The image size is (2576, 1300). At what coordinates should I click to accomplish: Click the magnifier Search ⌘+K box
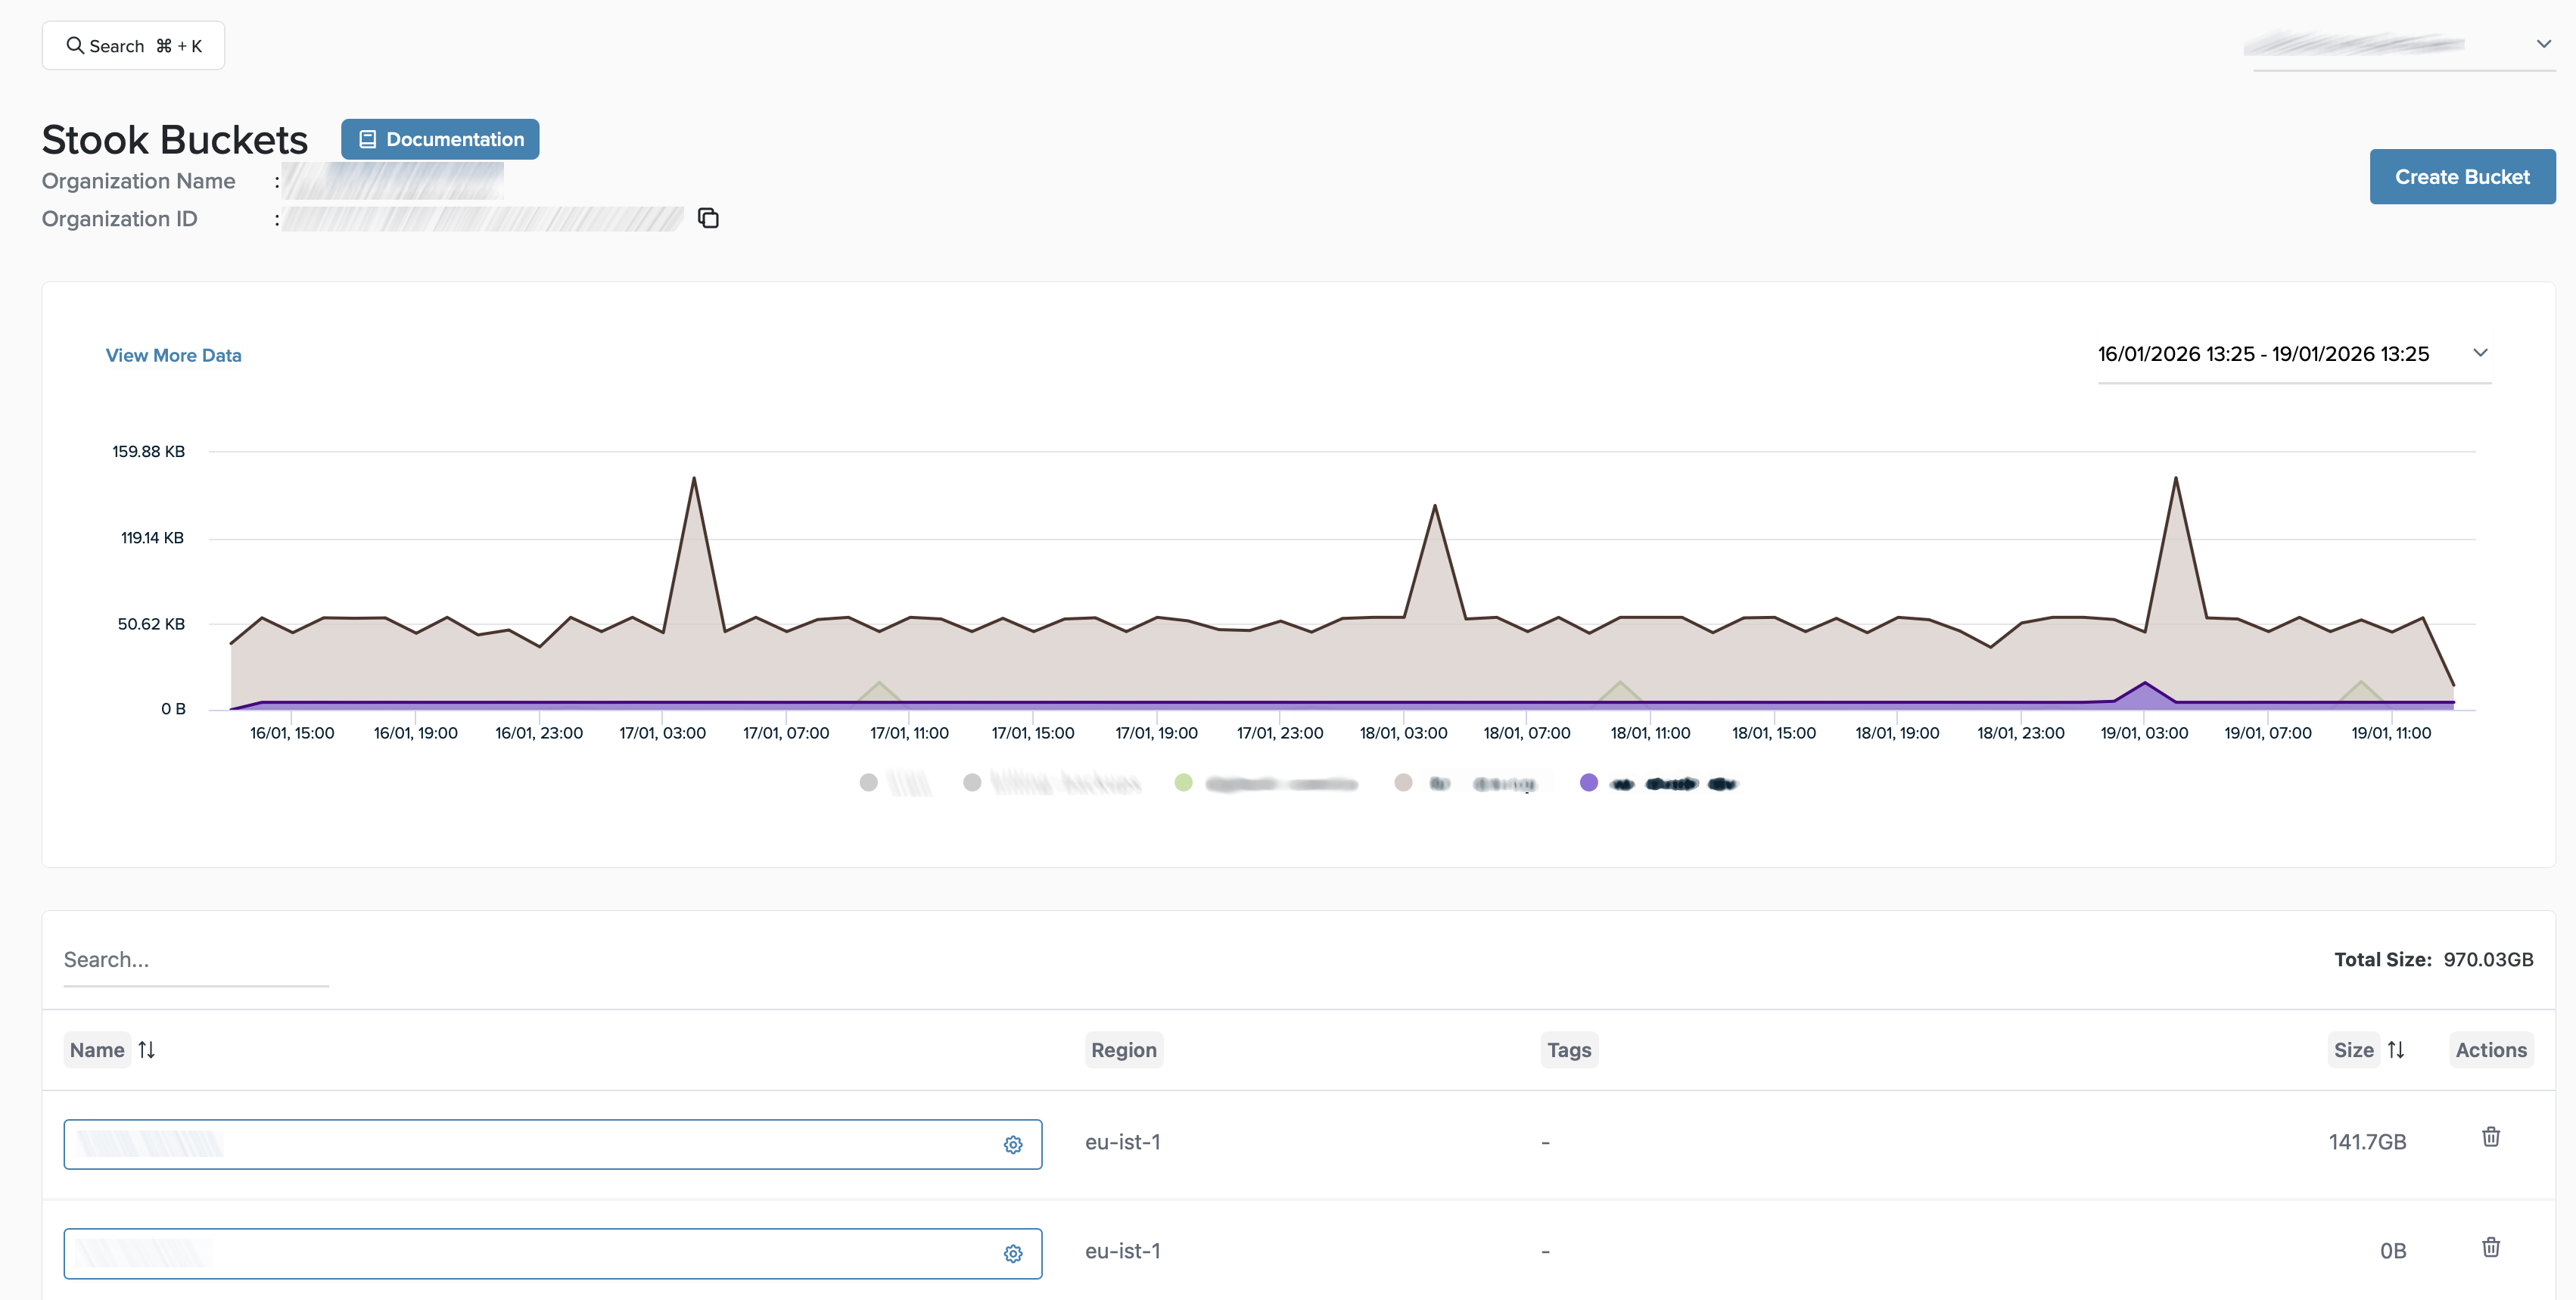(133, 46)
